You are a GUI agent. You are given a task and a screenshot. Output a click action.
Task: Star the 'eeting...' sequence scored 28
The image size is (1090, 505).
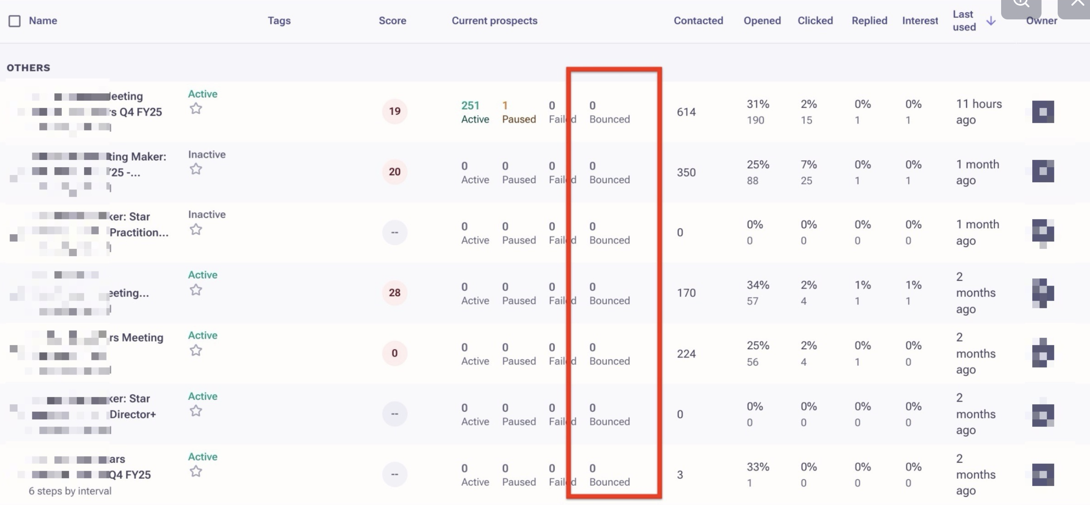(196, 290)
